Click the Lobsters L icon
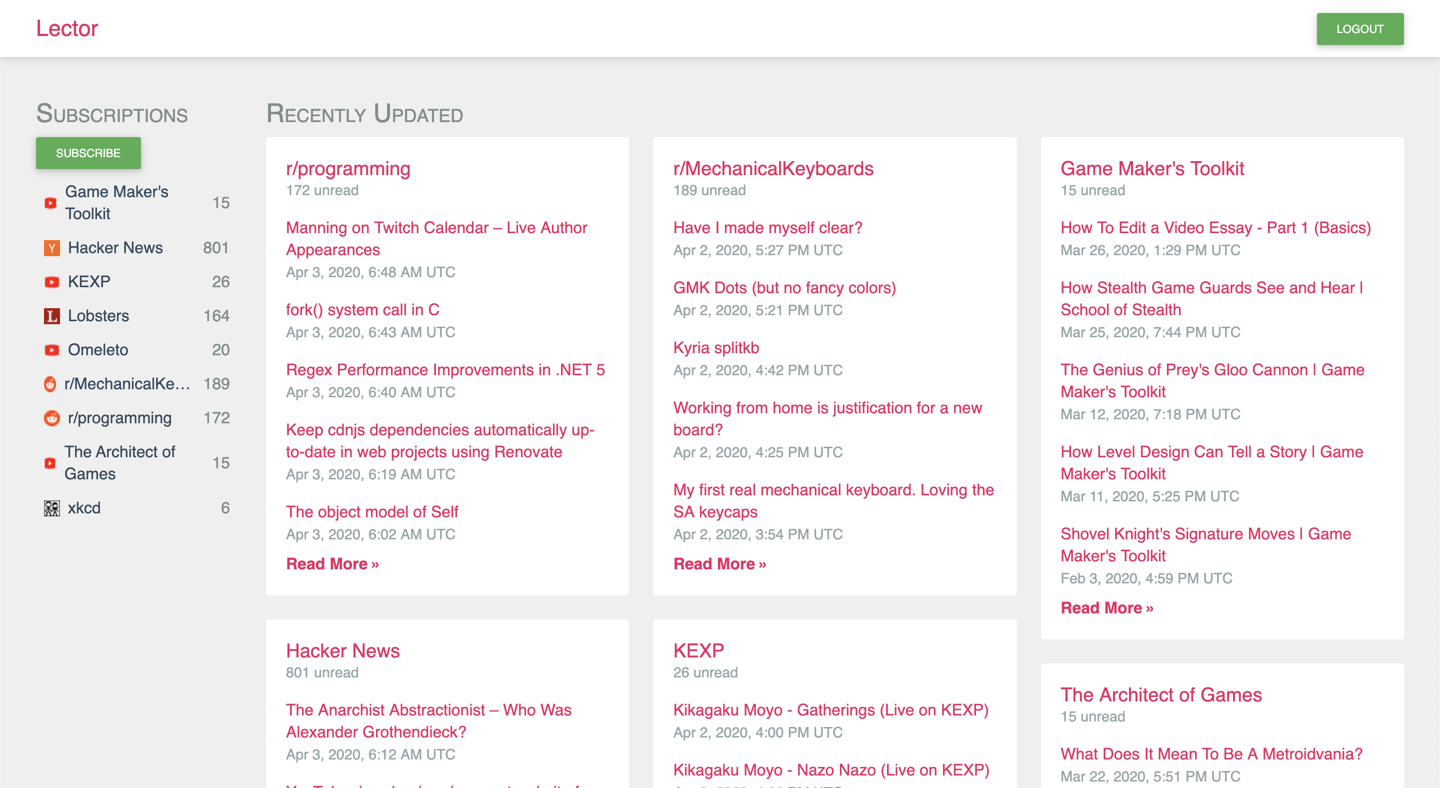Viewport: 1440px width, 788px height. (51, 316)
